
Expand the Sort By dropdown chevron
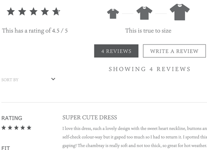53,79
